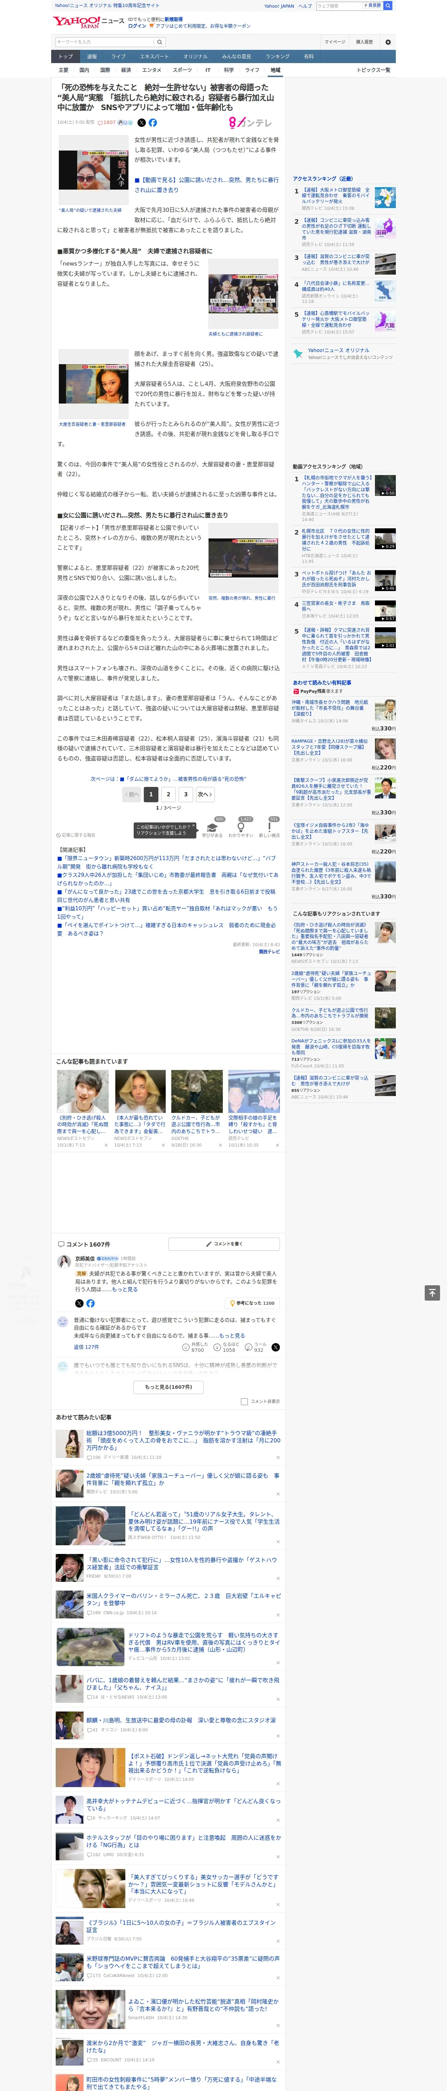The height and width of the screenshot is (2091, 447).
Task: Open Yahoo!ニュース オリジナル banner link
Action: 338,351
